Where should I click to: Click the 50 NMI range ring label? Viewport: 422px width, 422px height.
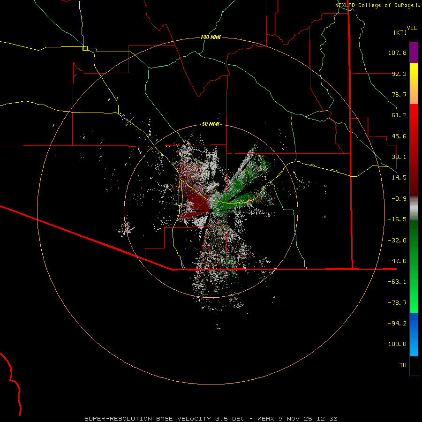[211, 124]
